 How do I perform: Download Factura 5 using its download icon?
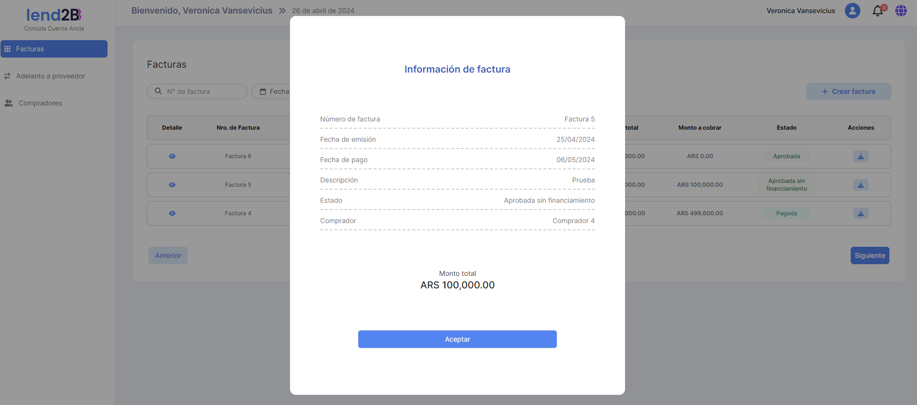(x=860, y=185)
